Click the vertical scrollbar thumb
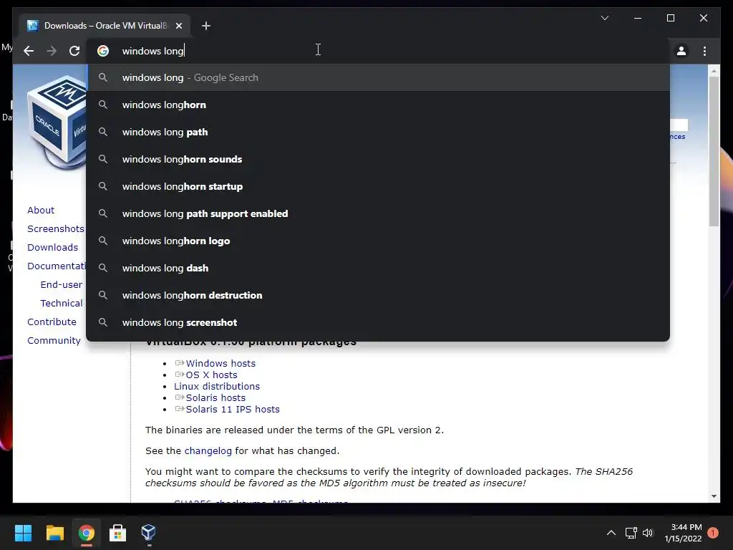The height and width of the screenshot is (550, 733). tap(714, 152)
